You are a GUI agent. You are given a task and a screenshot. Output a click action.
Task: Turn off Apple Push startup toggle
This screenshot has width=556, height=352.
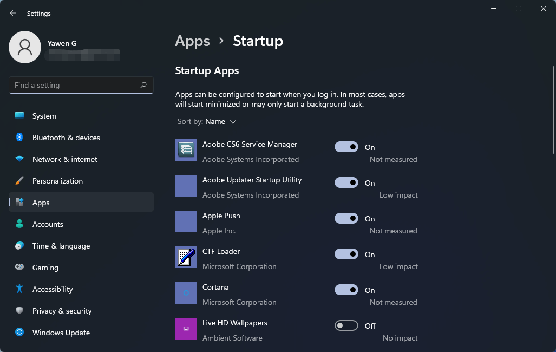point(346,218)
